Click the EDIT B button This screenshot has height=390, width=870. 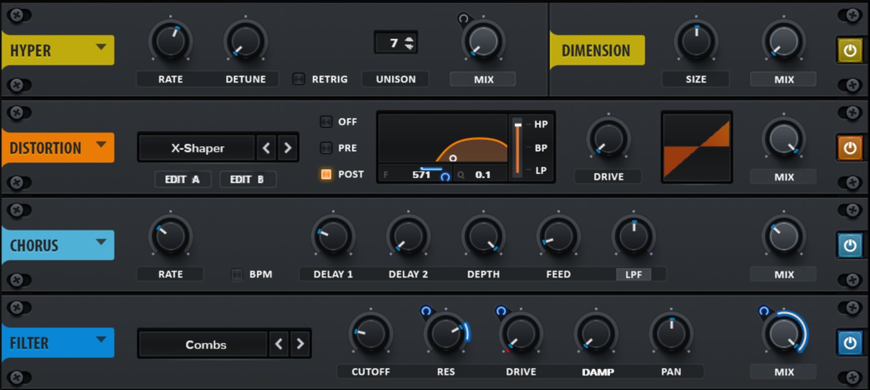click(x=248, y=179)
